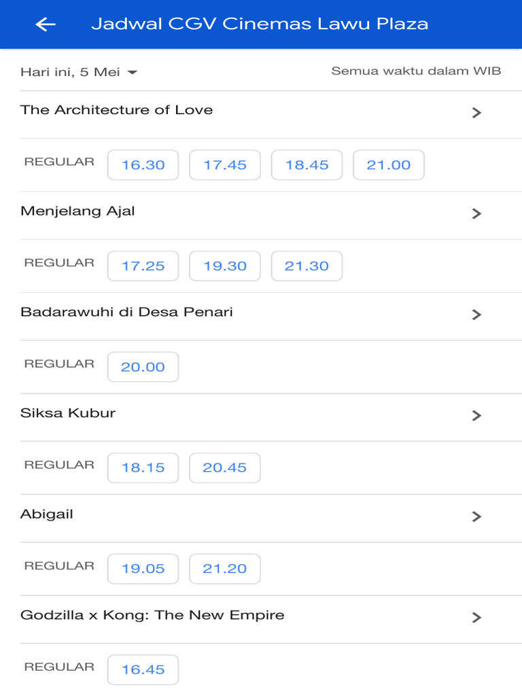Open Menjelang Ajal details chevron
The image size is (522, 696).
[476, 213]
